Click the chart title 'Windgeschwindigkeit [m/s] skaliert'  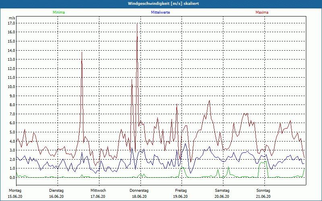pos(163,4)
